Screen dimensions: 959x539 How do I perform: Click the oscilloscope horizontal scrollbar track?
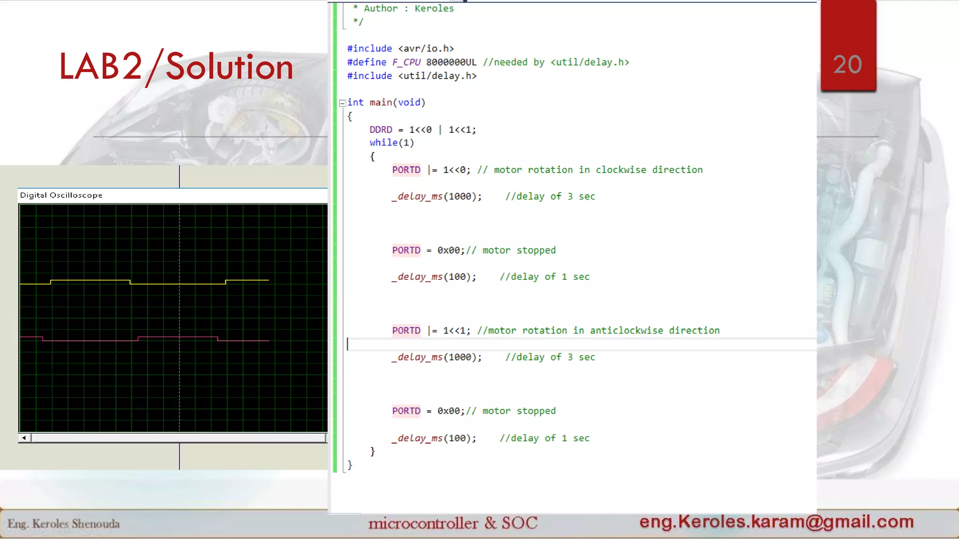click(178, 438)
